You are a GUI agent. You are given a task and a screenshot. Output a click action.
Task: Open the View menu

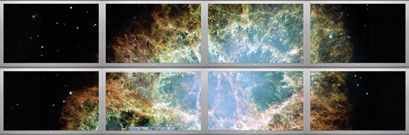pos(117,72)
